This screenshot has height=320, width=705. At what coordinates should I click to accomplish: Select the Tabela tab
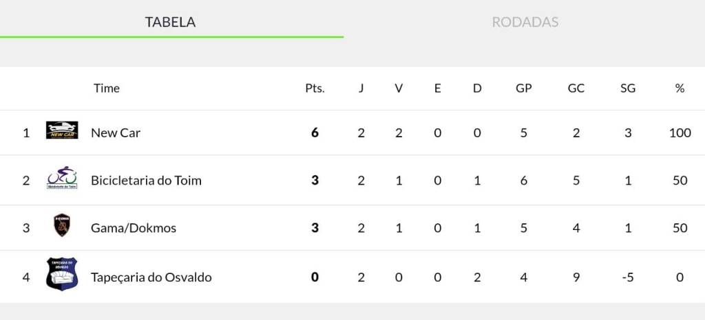170,22
